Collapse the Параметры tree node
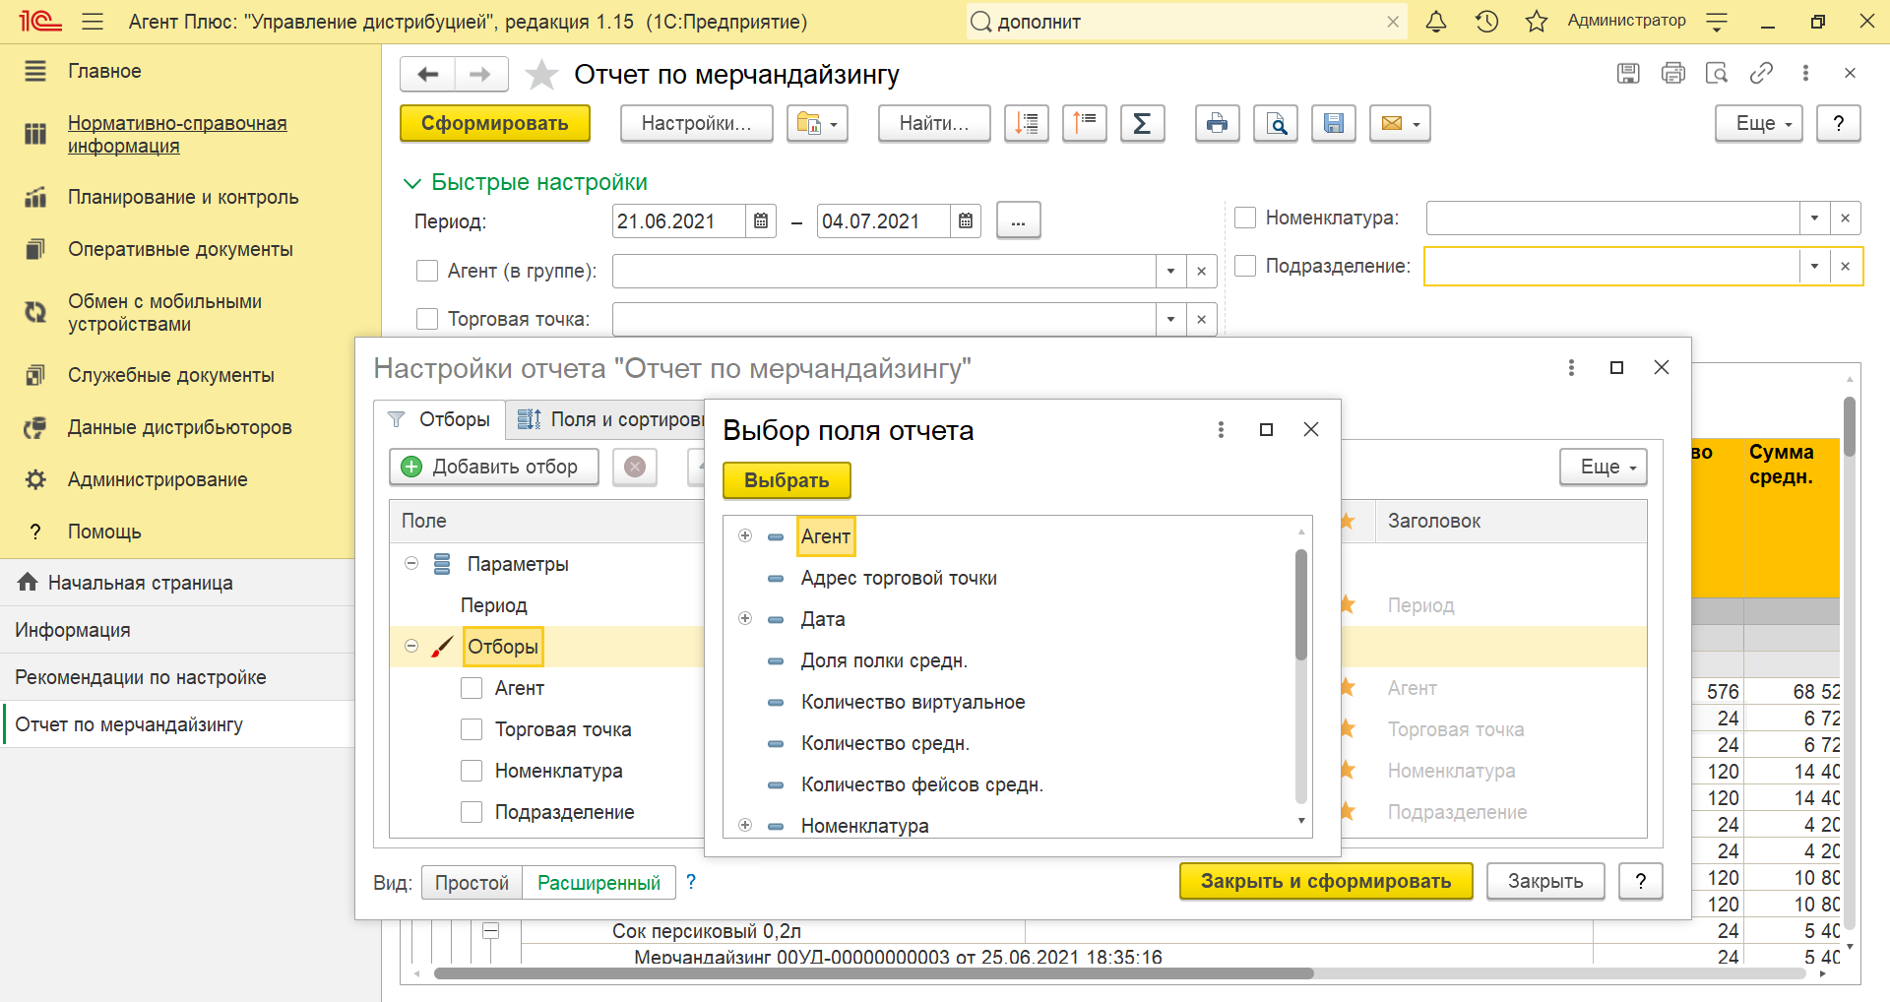The width and height of the screenshot is (1890, 1002). tap(411, 564)
